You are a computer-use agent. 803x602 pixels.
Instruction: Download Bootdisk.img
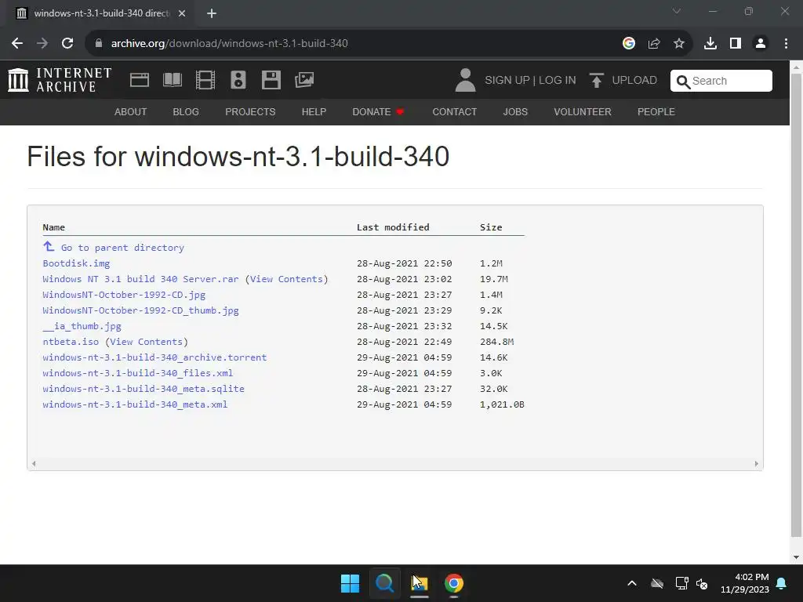(76, 263)
